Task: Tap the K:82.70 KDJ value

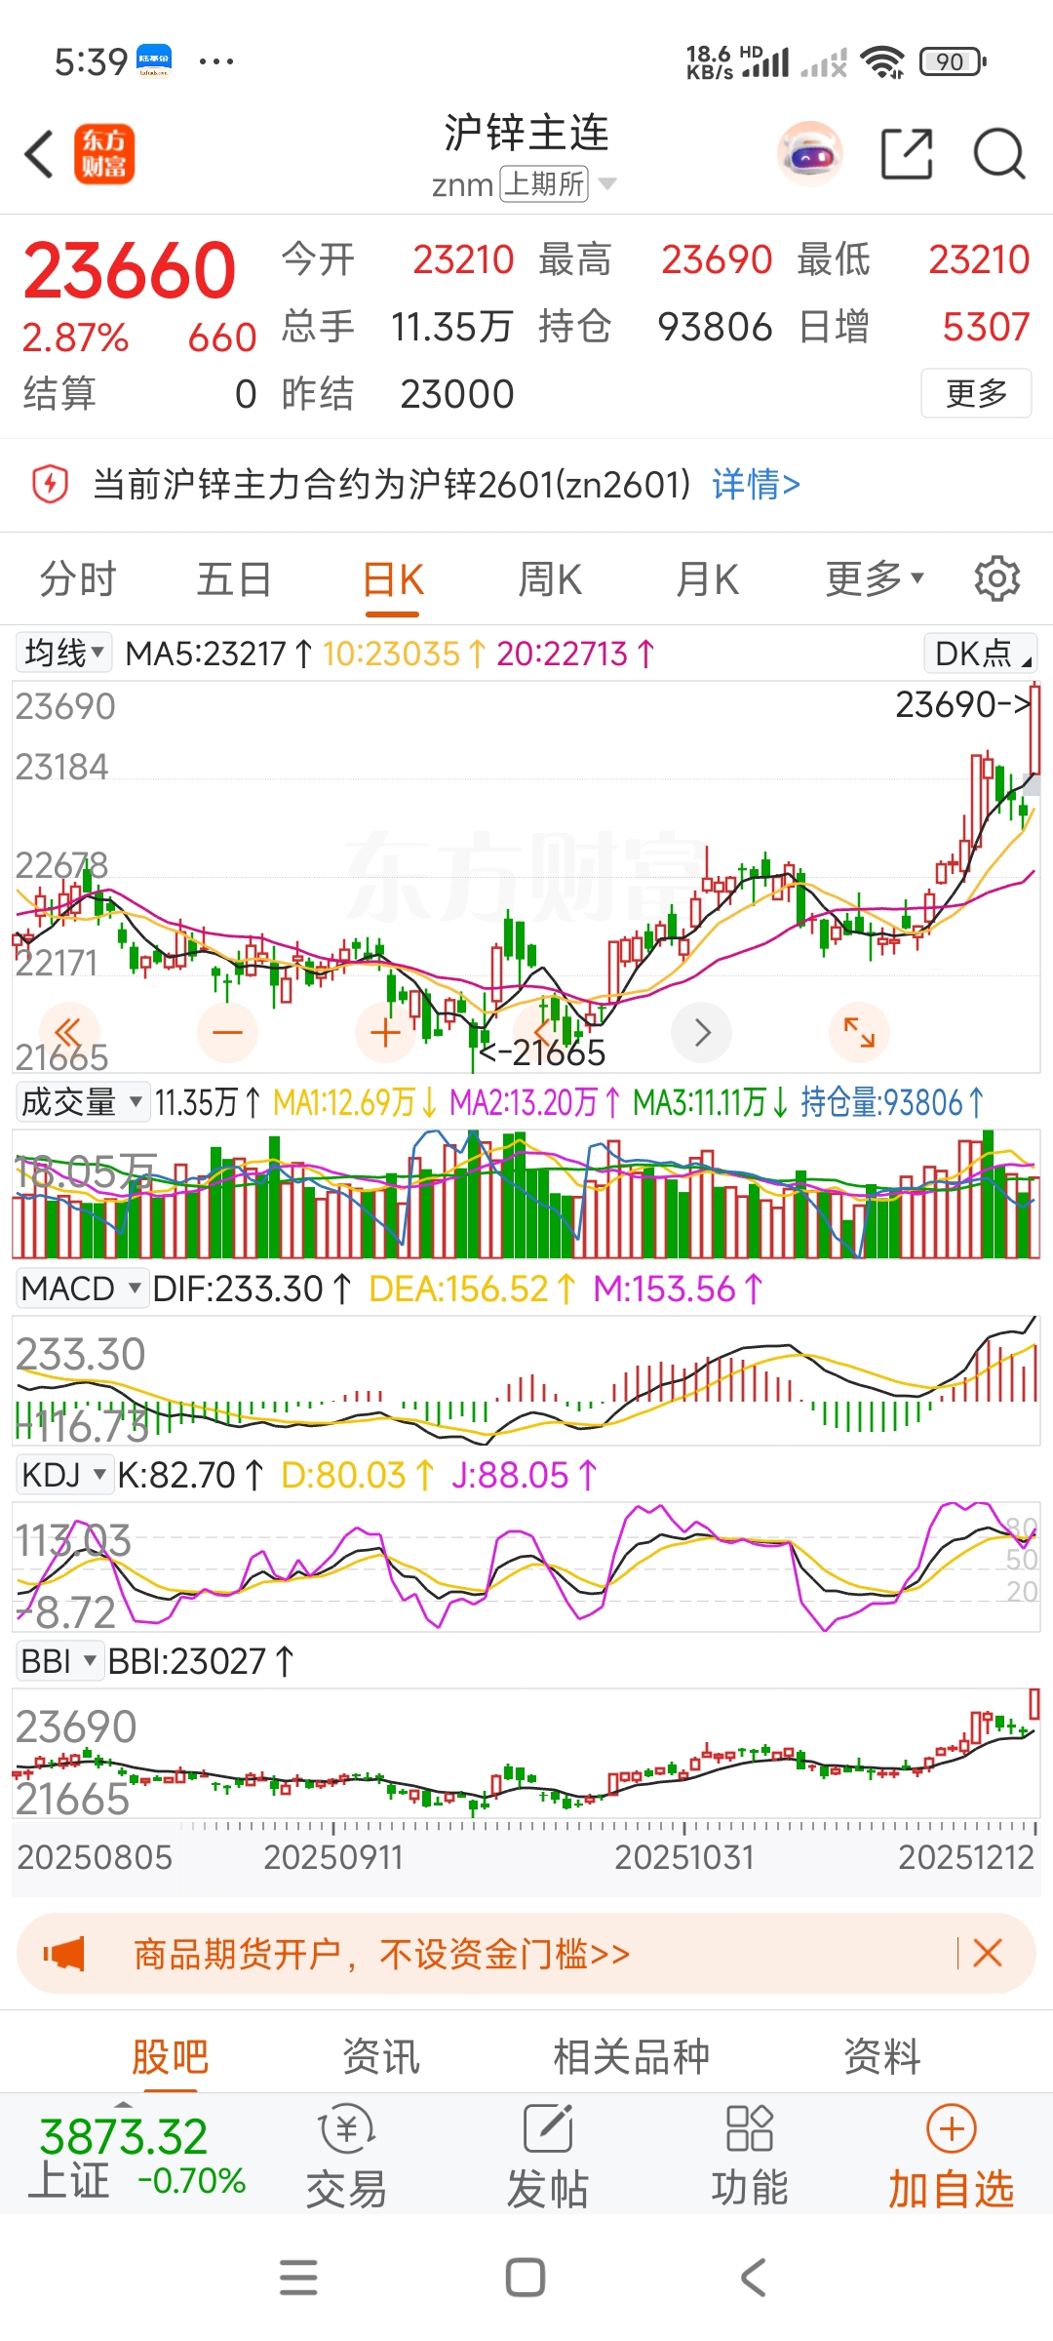Action: pyautogui.click(x=190, y=1475)
